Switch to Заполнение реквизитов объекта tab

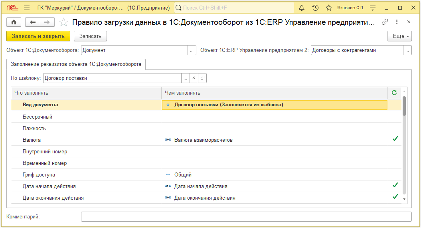[x=76, y=64]
